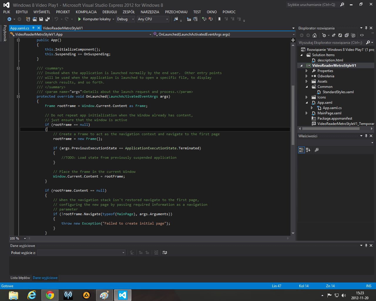Open the KOMPILACJA menu
The height and width of the screenshot is (301, 376).
pos(86,12)
